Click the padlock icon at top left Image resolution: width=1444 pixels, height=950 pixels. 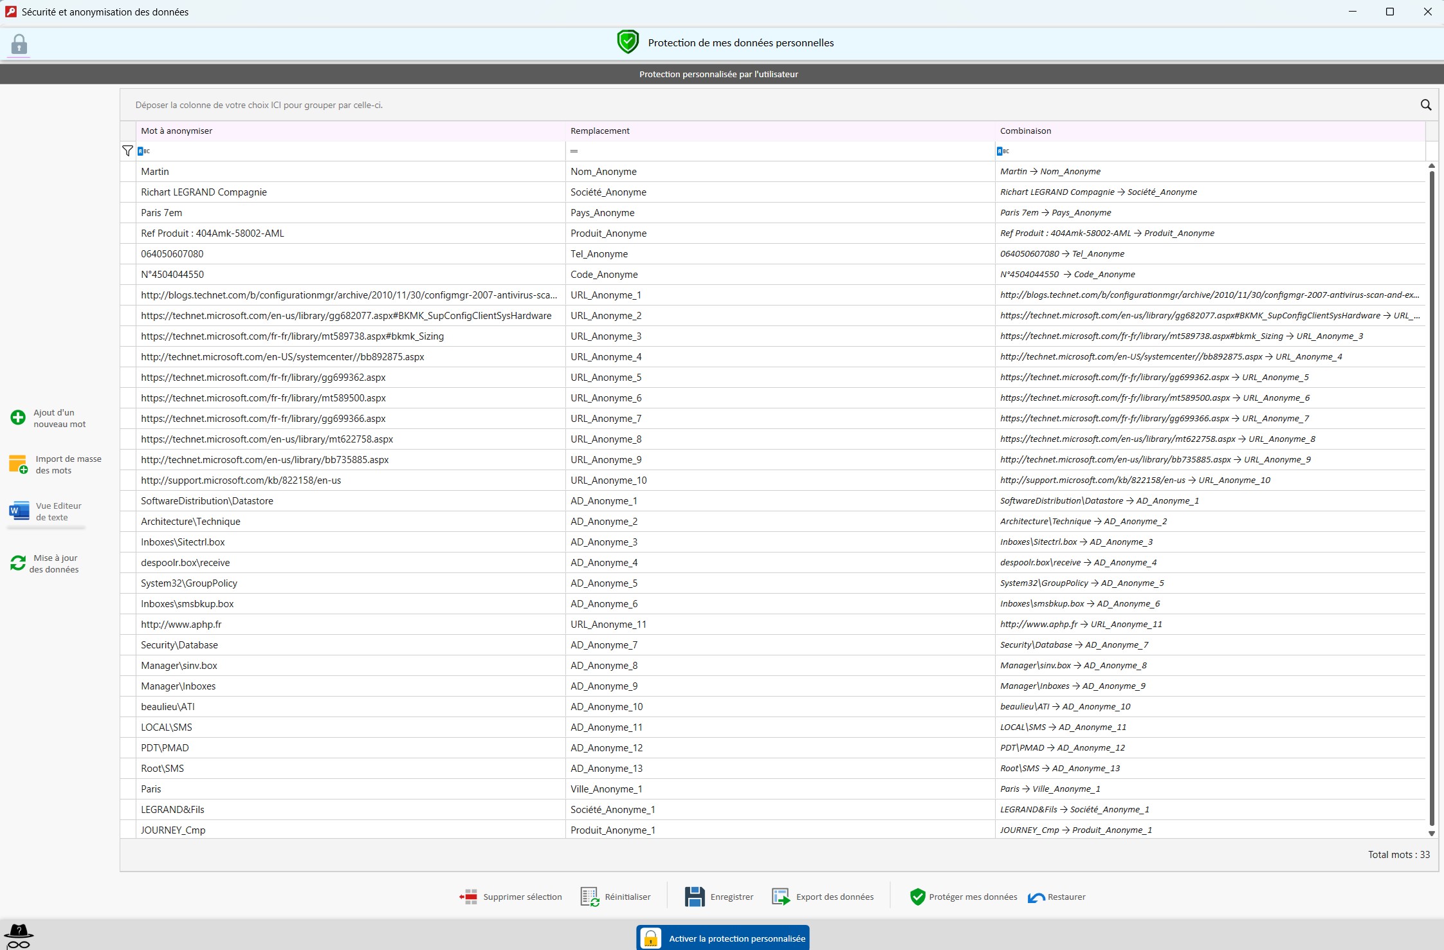click(x=19, y=44)
